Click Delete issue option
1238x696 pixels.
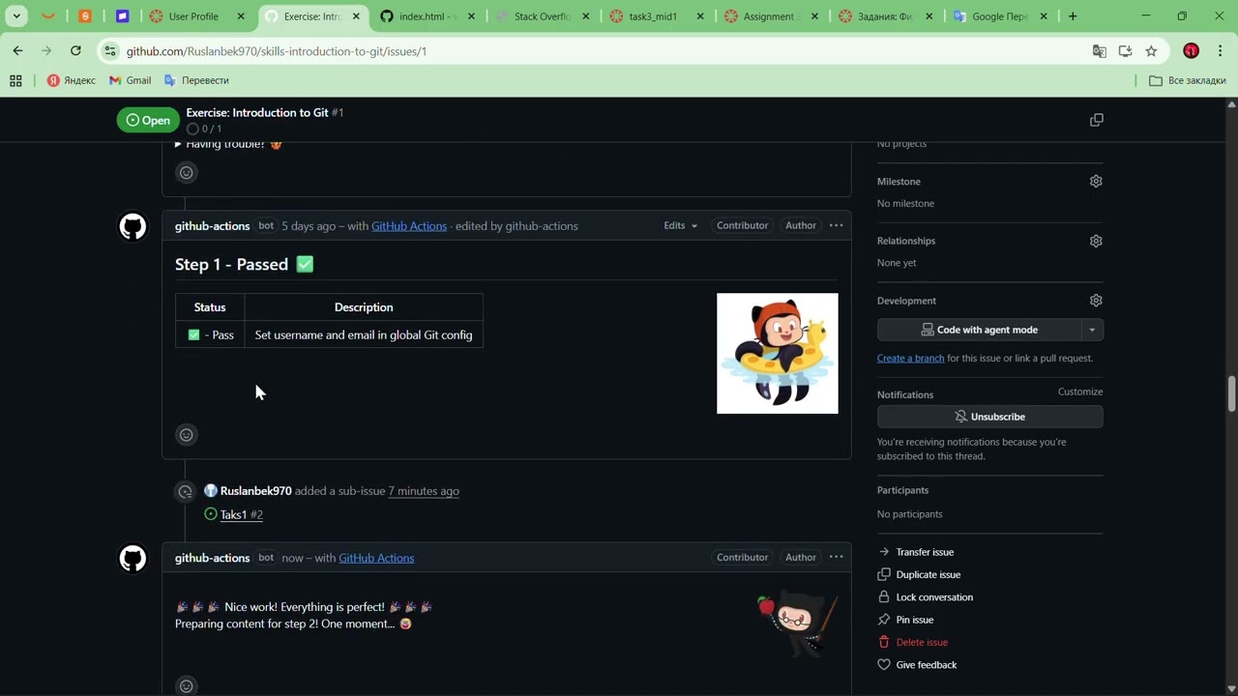pyautogui.click(x=922, y=642)
